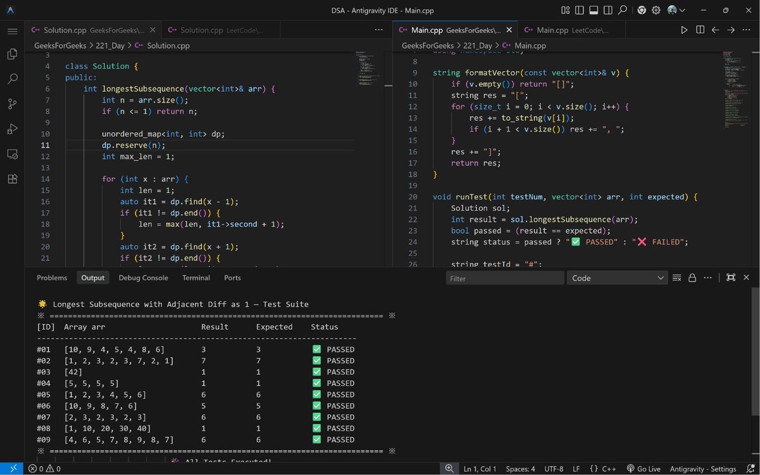Go to line via Ln 1, Col 1
Viewport: 760px width, 475px height.
click(479, 469)
